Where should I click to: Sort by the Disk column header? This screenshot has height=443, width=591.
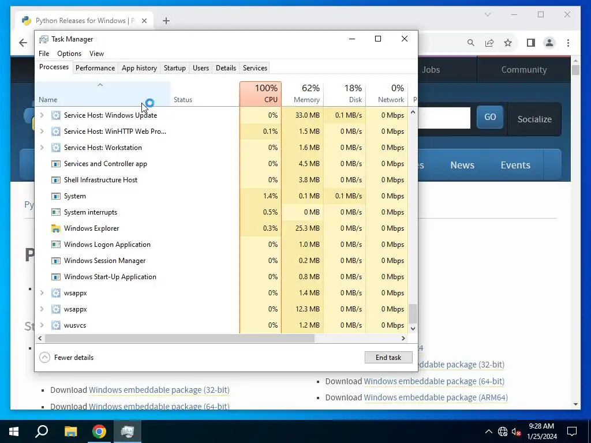pos(345,94)
